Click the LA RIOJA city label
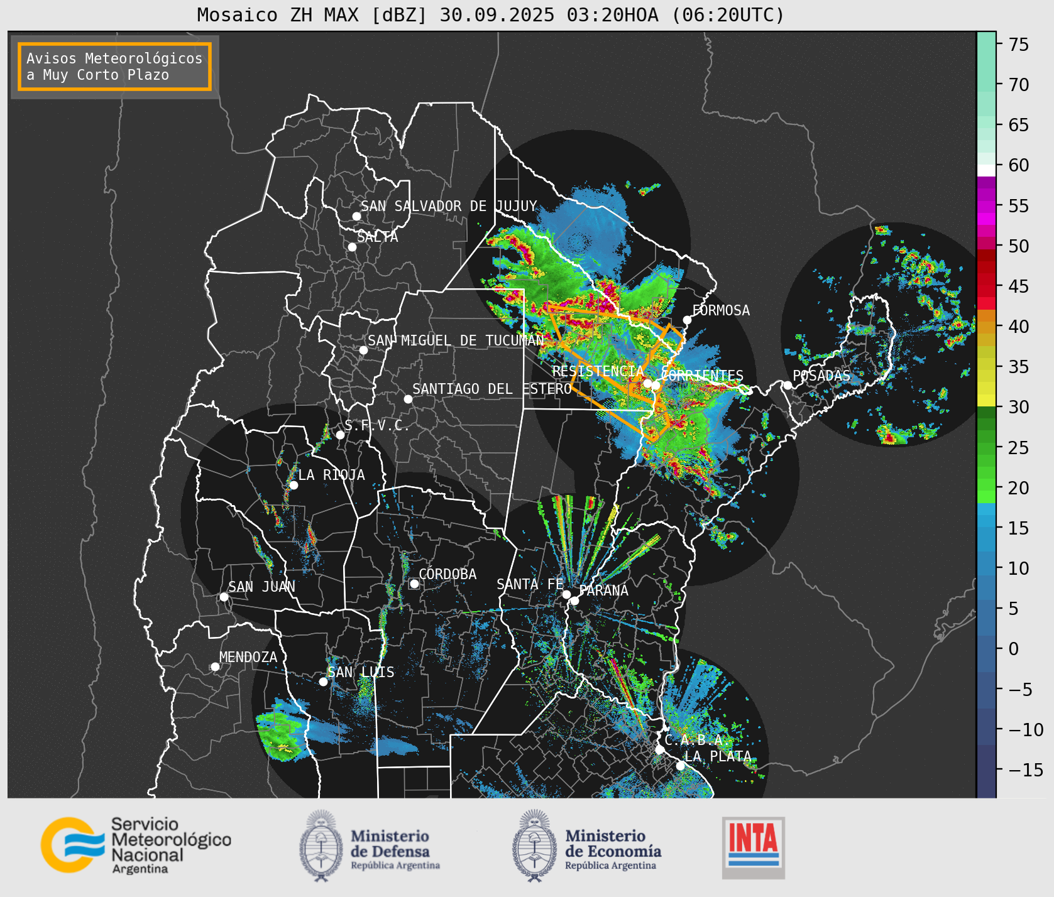 coord(331,475)
